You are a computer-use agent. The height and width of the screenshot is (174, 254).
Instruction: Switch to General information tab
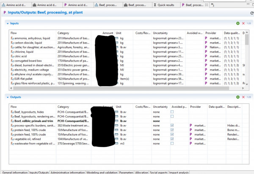pyautogui.click(x=15, y=172)
